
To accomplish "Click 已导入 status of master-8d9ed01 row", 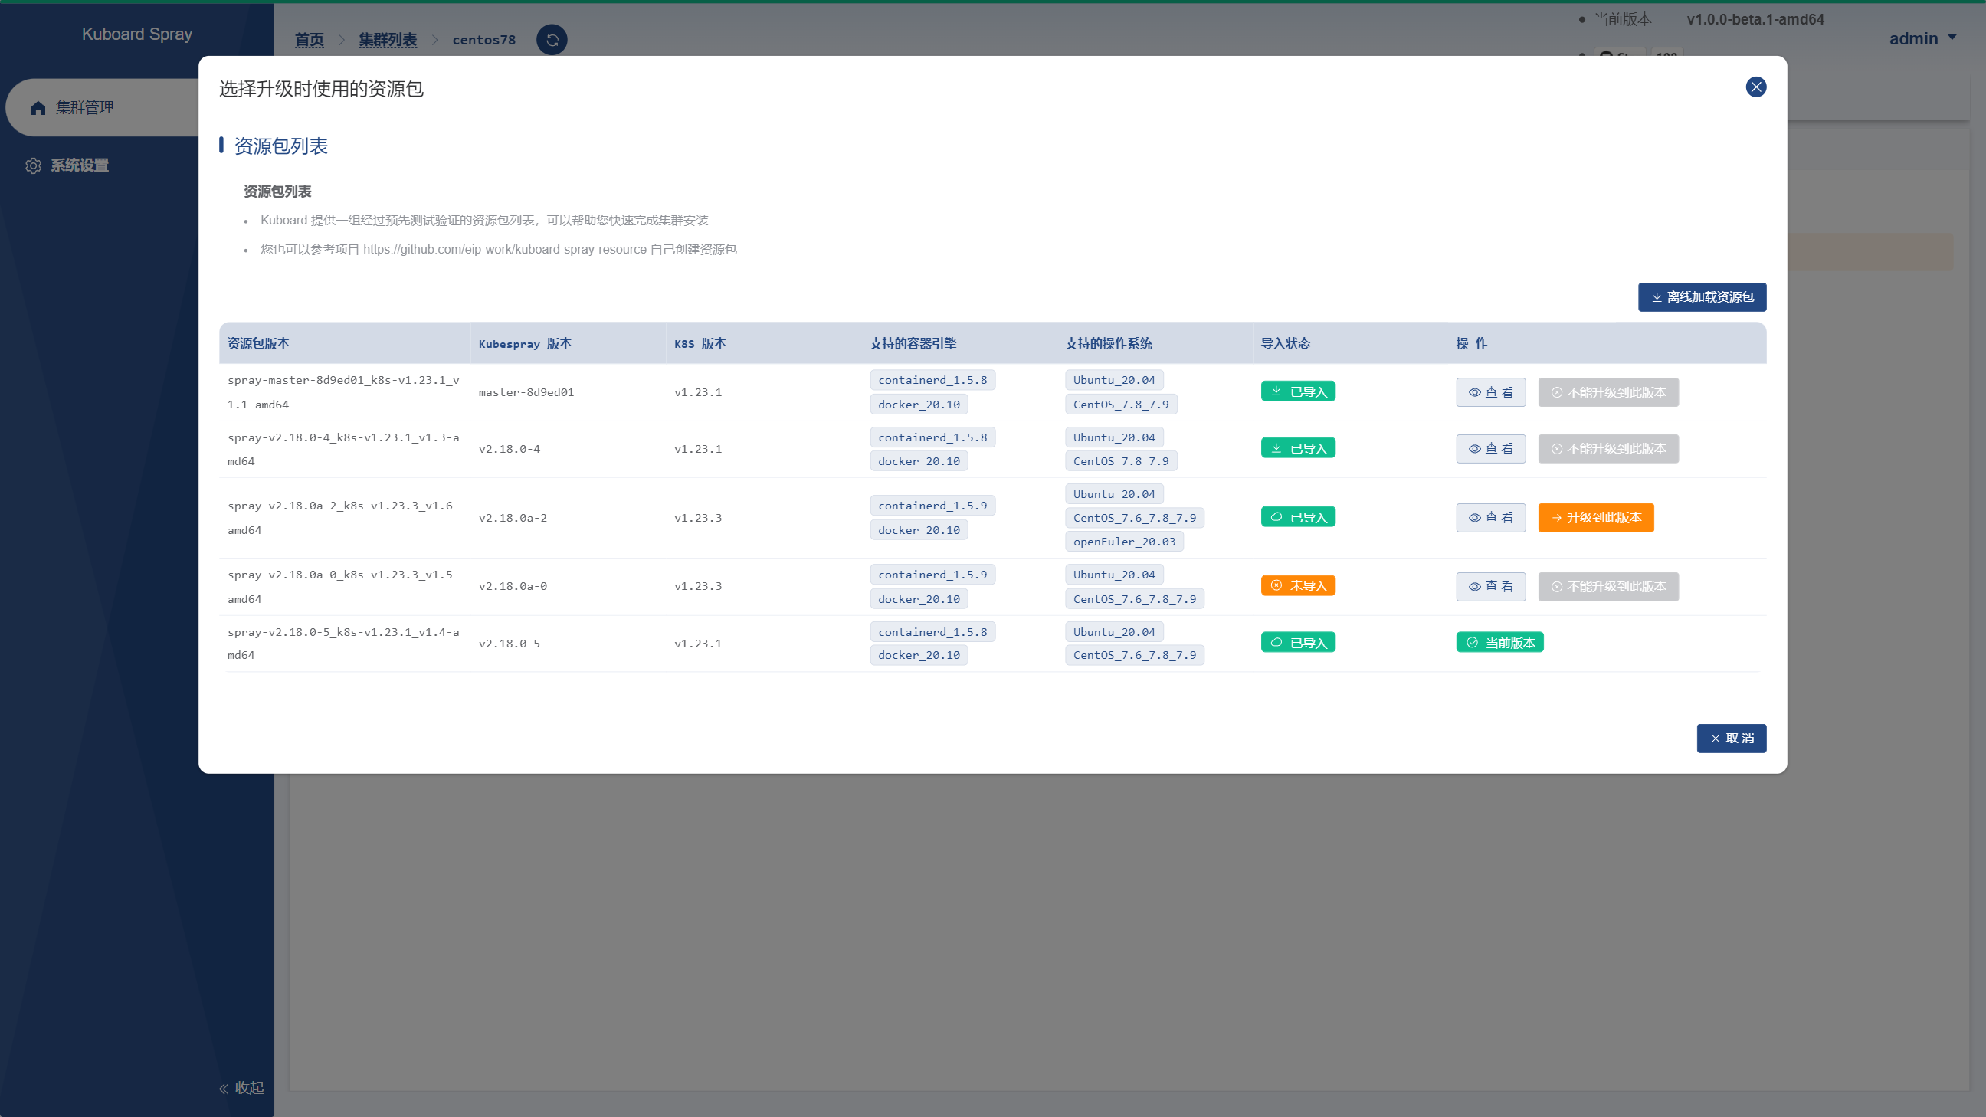I will click(x=1298, y=391).
